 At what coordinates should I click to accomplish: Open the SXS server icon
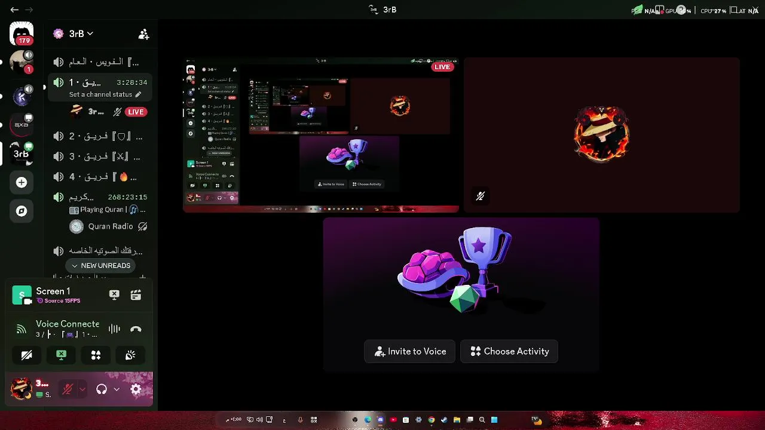coord(22,125)
